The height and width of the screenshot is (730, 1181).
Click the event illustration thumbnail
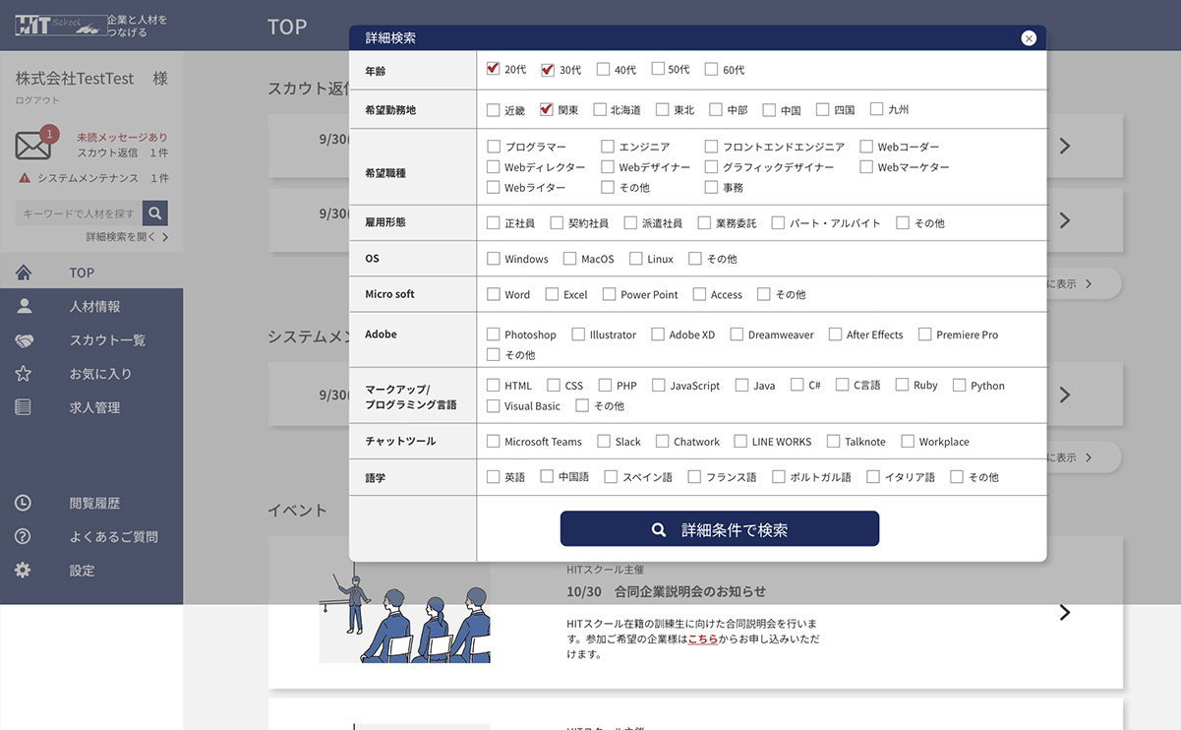click(404, 614)
